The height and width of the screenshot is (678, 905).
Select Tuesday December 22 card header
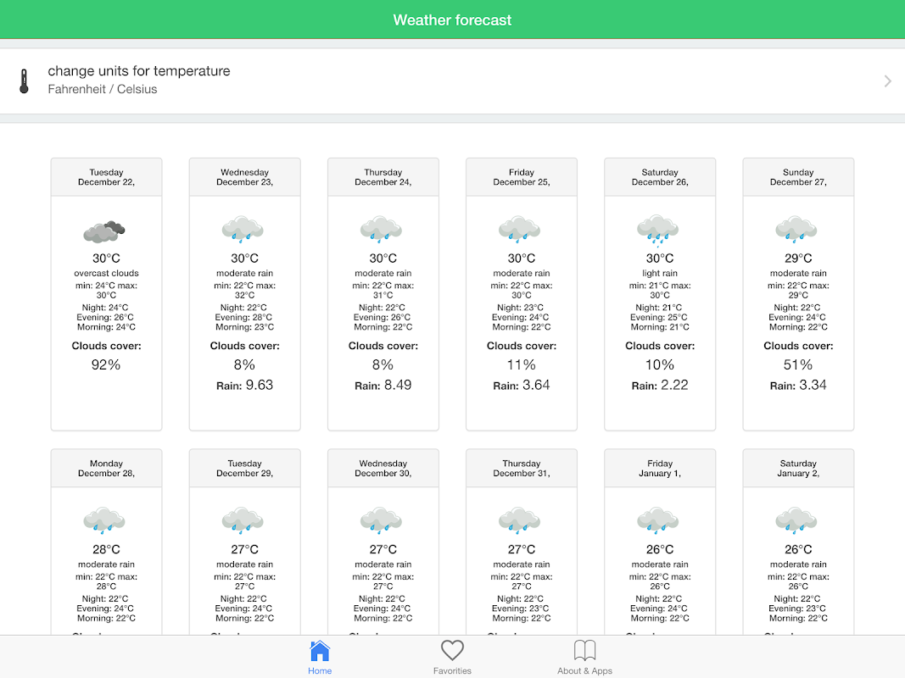coord(106,177)
